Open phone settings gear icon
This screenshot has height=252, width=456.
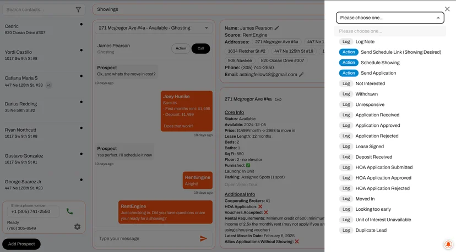(77, 227)
